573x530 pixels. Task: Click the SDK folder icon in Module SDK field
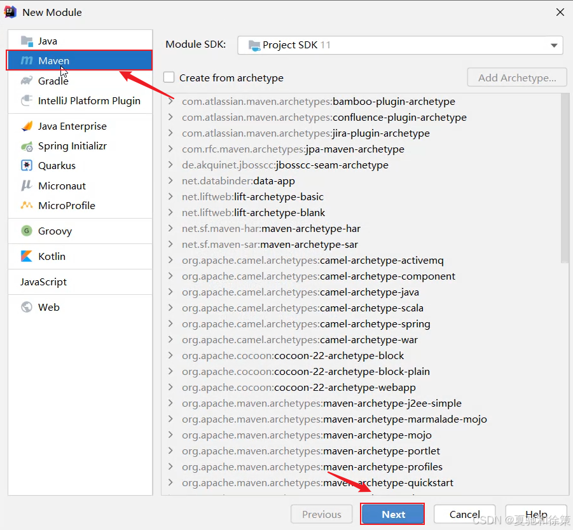254,45
